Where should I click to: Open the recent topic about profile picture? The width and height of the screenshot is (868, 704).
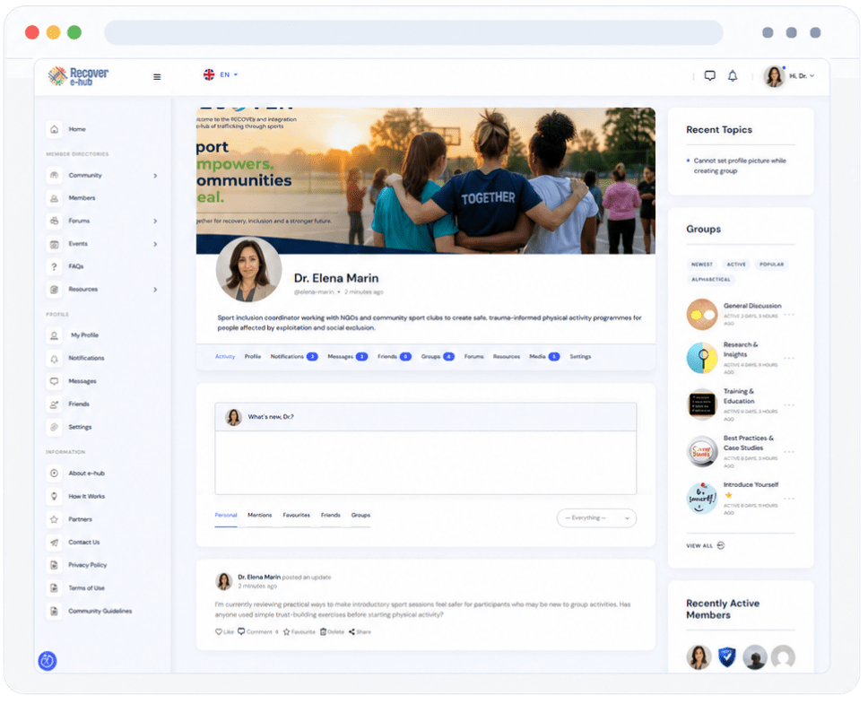(x=740, y=167)
